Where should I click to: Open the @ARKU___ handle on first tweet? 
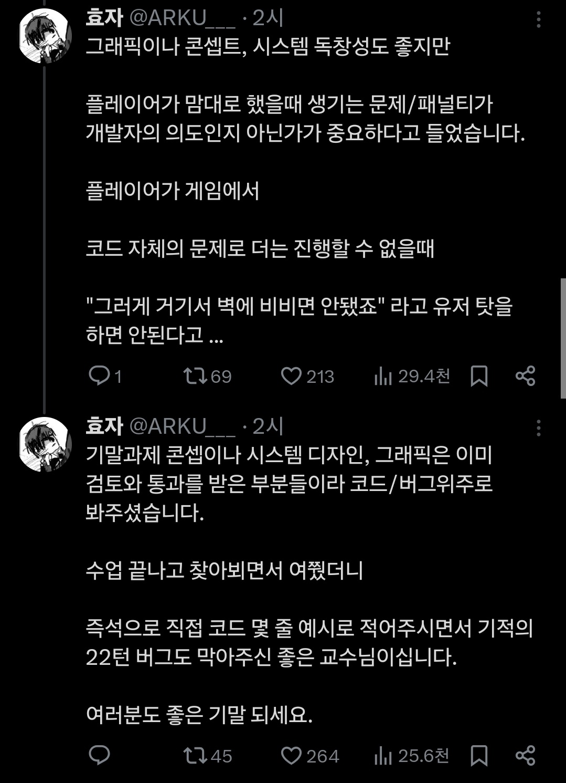182,18
